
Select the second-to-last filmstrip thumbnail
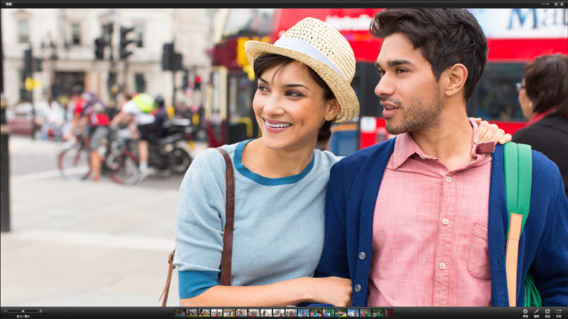[378, 313]
